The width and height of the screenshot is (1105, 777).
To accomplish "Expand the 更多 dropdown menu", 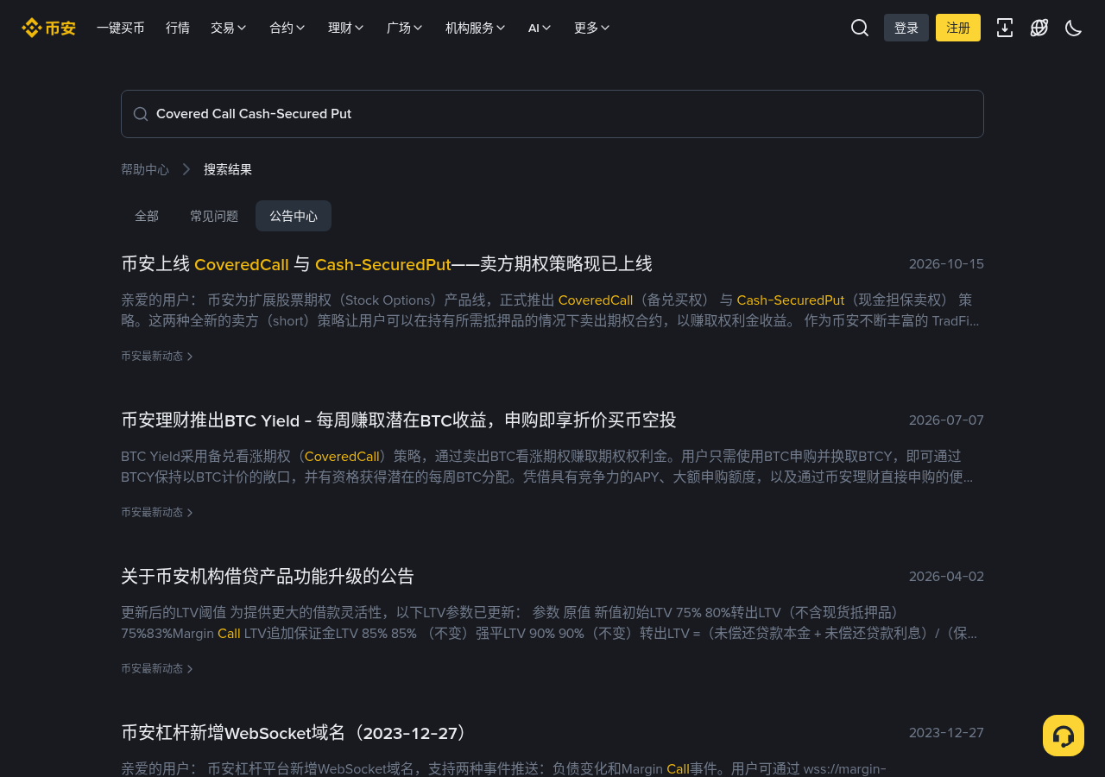I will [592, 28].
